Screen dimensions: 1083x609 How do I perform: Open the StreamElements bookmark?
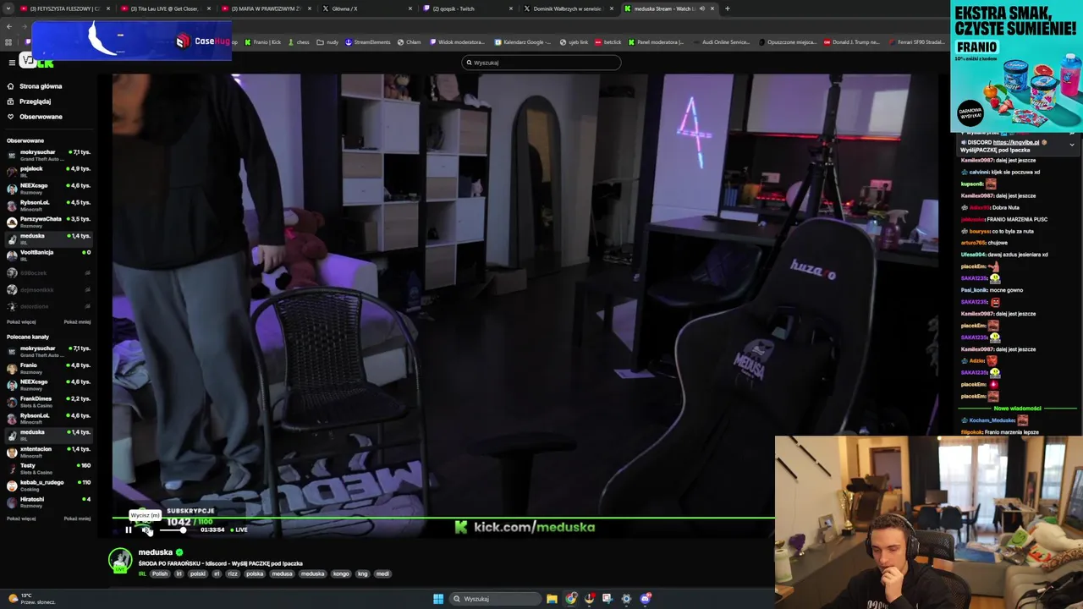pyautogui.click(x=368, y=42)
